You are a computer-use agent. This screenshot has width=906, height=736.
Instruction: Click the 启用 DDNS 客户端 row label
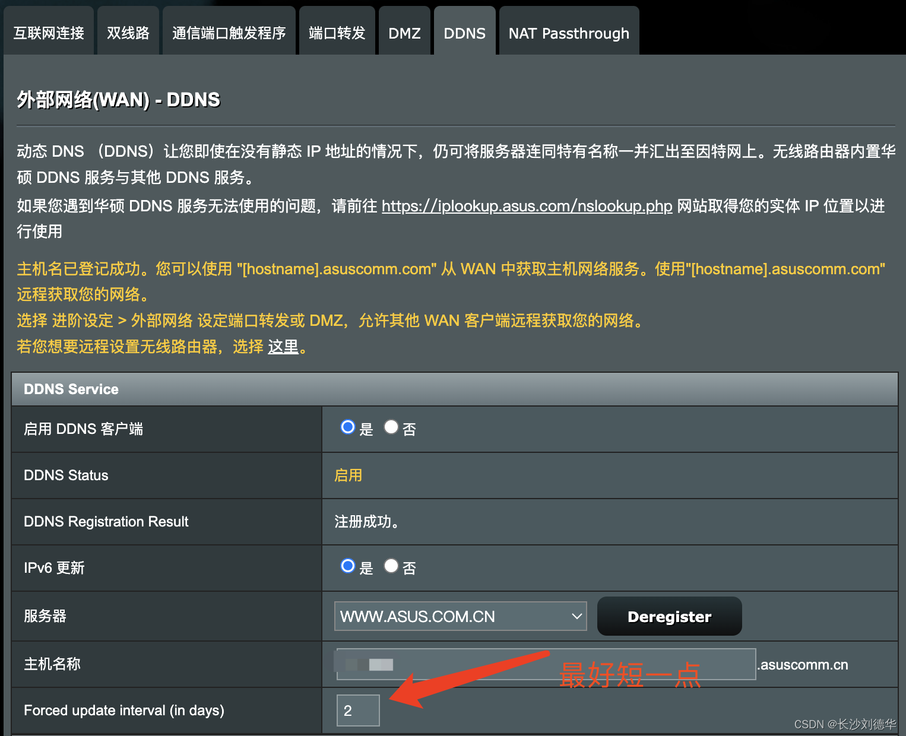[x=83, y=429]
